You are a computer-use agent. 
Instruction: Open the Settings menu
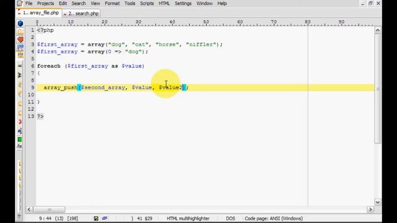tap(183, 4)
